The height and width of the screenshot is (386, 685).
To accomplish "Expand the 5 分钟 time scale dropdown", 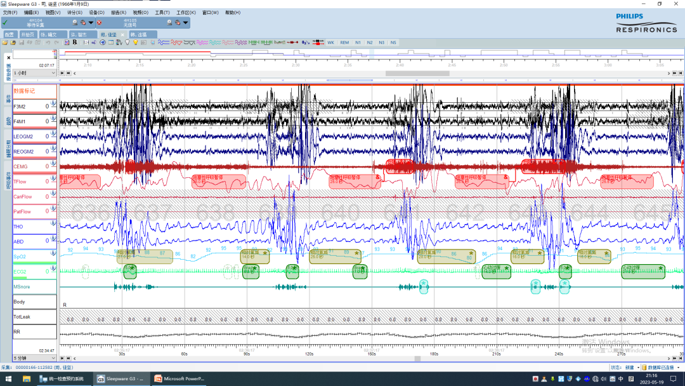I will [x=53, y=358].
